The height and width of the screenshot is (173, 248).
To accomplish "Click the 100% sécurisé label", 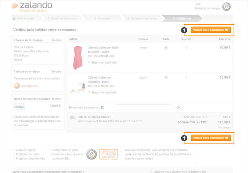I will (25, 18).
